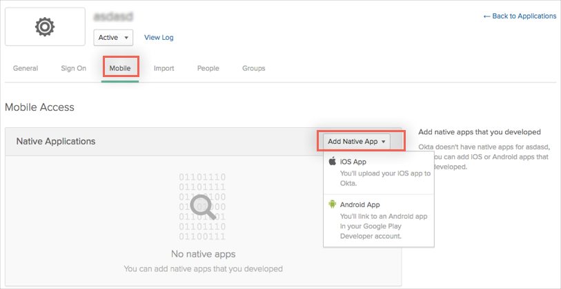Open the General tab
Image resolution: width=561 pixels, height=289 pixels.
point(26,68)
